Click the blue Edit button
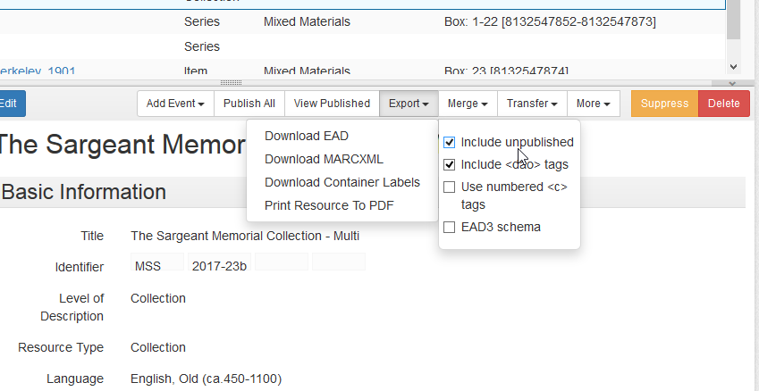Screen dimensions: 759x391 (x=9, y=104)
